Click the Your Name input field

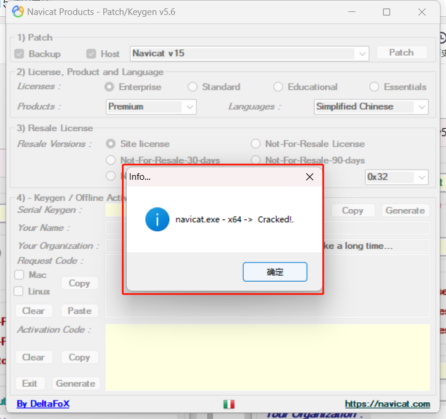tap(267, 228)
